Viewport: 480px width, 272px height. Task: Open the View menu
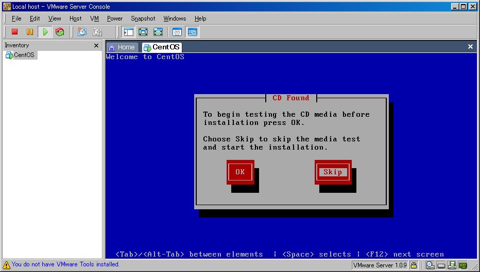click(55, 19)
